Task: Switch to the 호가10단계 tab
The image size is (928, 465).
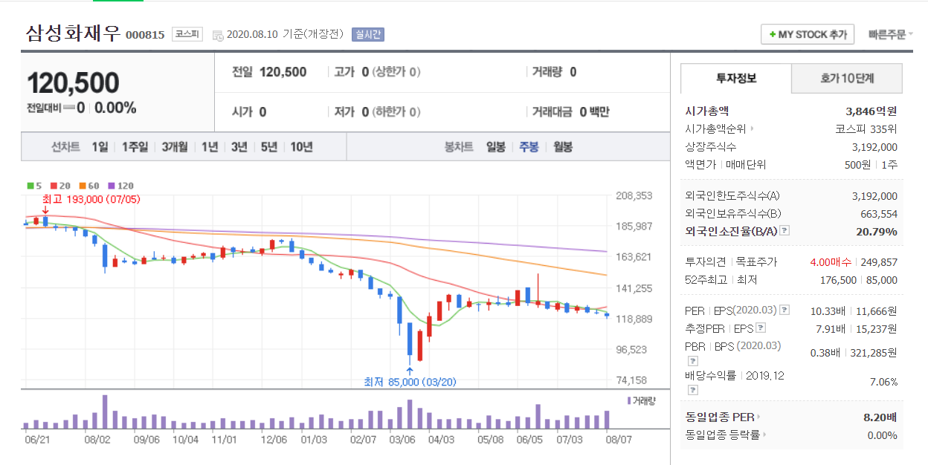Action: click(x=847, y=78)
